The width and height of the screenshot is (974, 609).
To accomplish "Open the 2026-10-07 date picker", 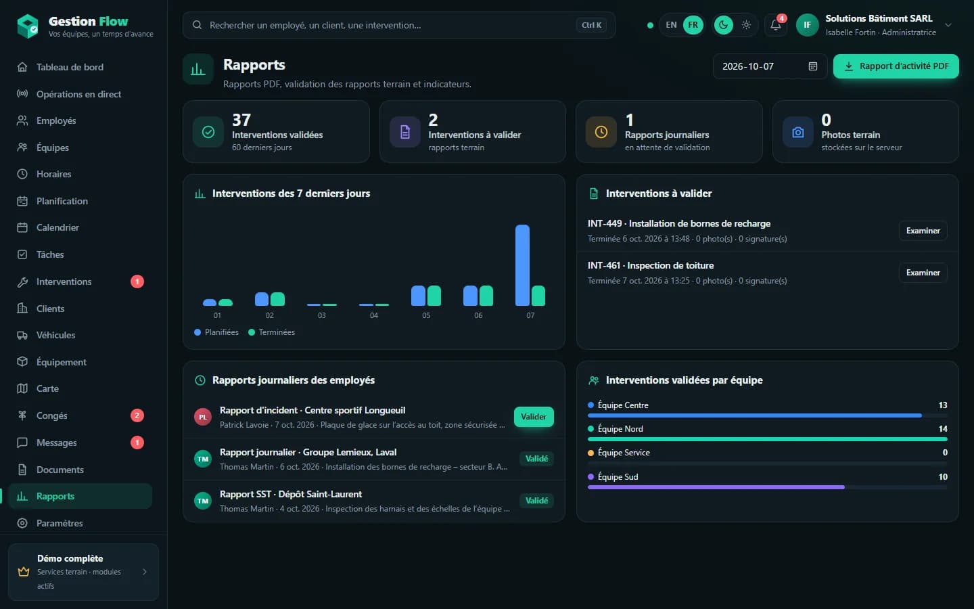I will (770, 66).
